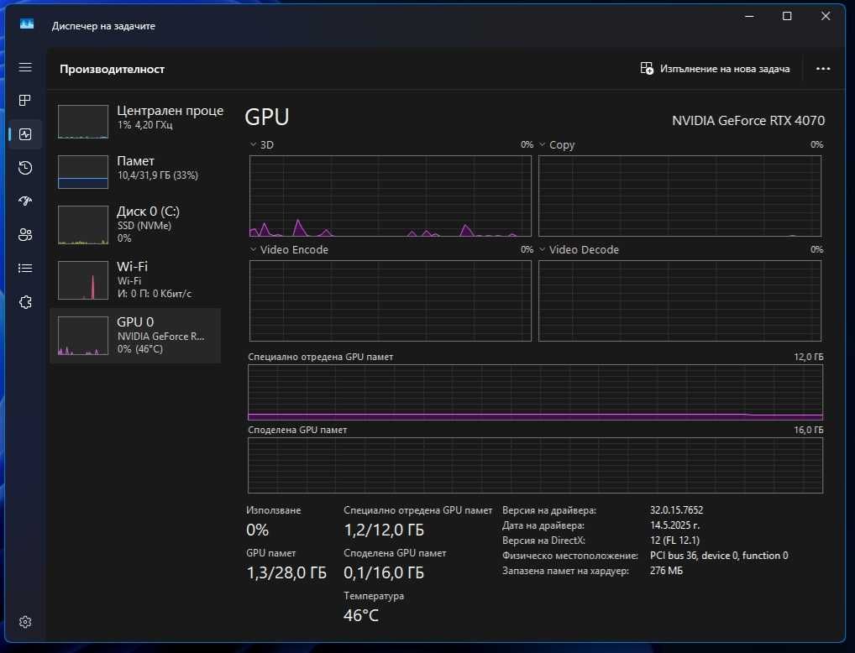The height and width of the screenshot is (653, 855).
Task: Click the dedicated GPU memory graph
Action: point(536,393)
